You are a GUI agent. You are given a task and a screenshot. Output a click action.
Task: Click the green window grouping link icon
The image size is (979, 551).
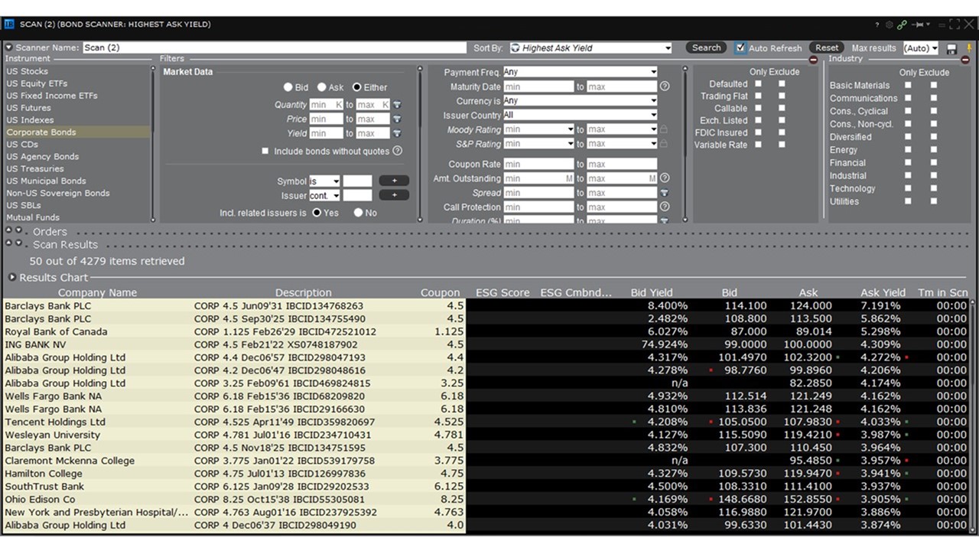[x=903, y=24]
